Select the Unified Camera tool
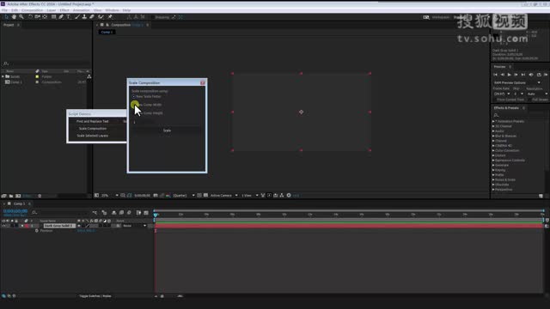Viewport: 550px width, 309px height. coord(37,17)
